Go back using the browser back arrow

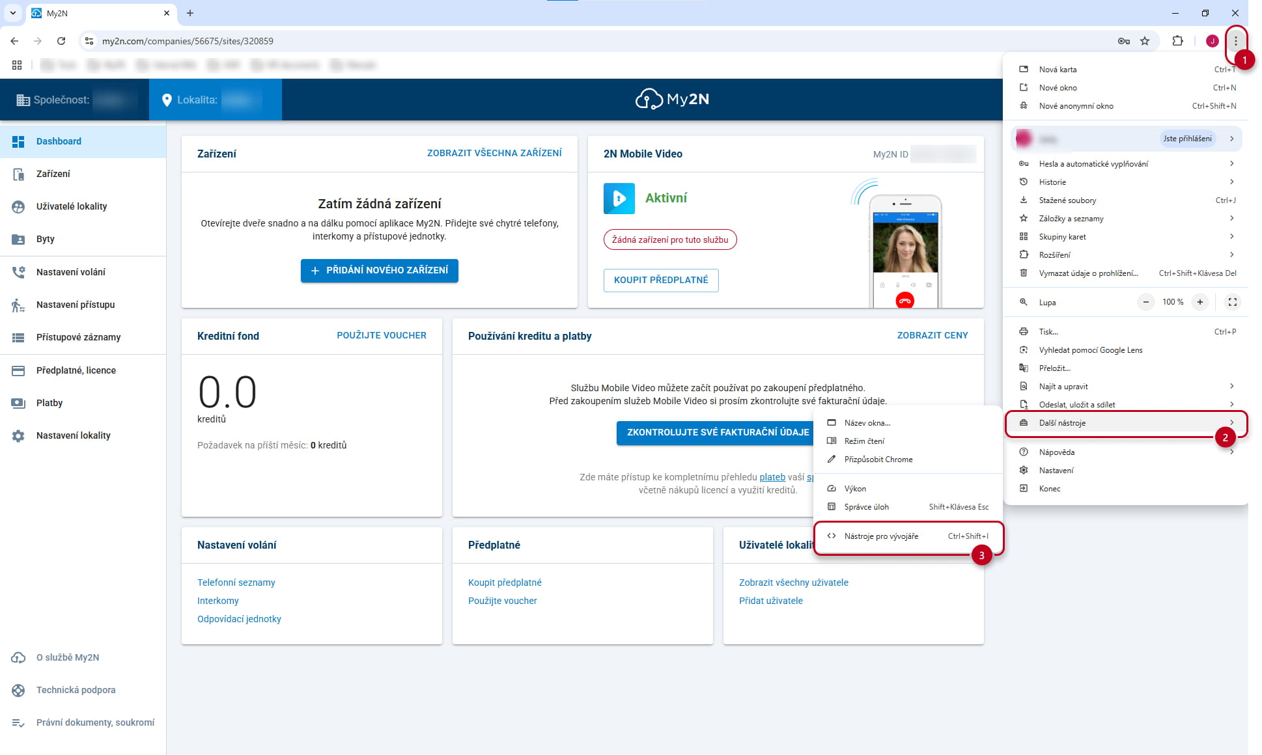pos(14,41)
